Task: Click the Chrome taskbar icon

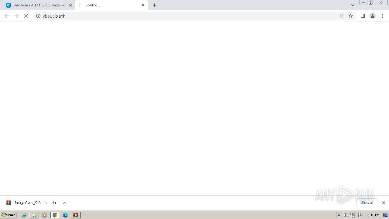Action: (55, 215)
